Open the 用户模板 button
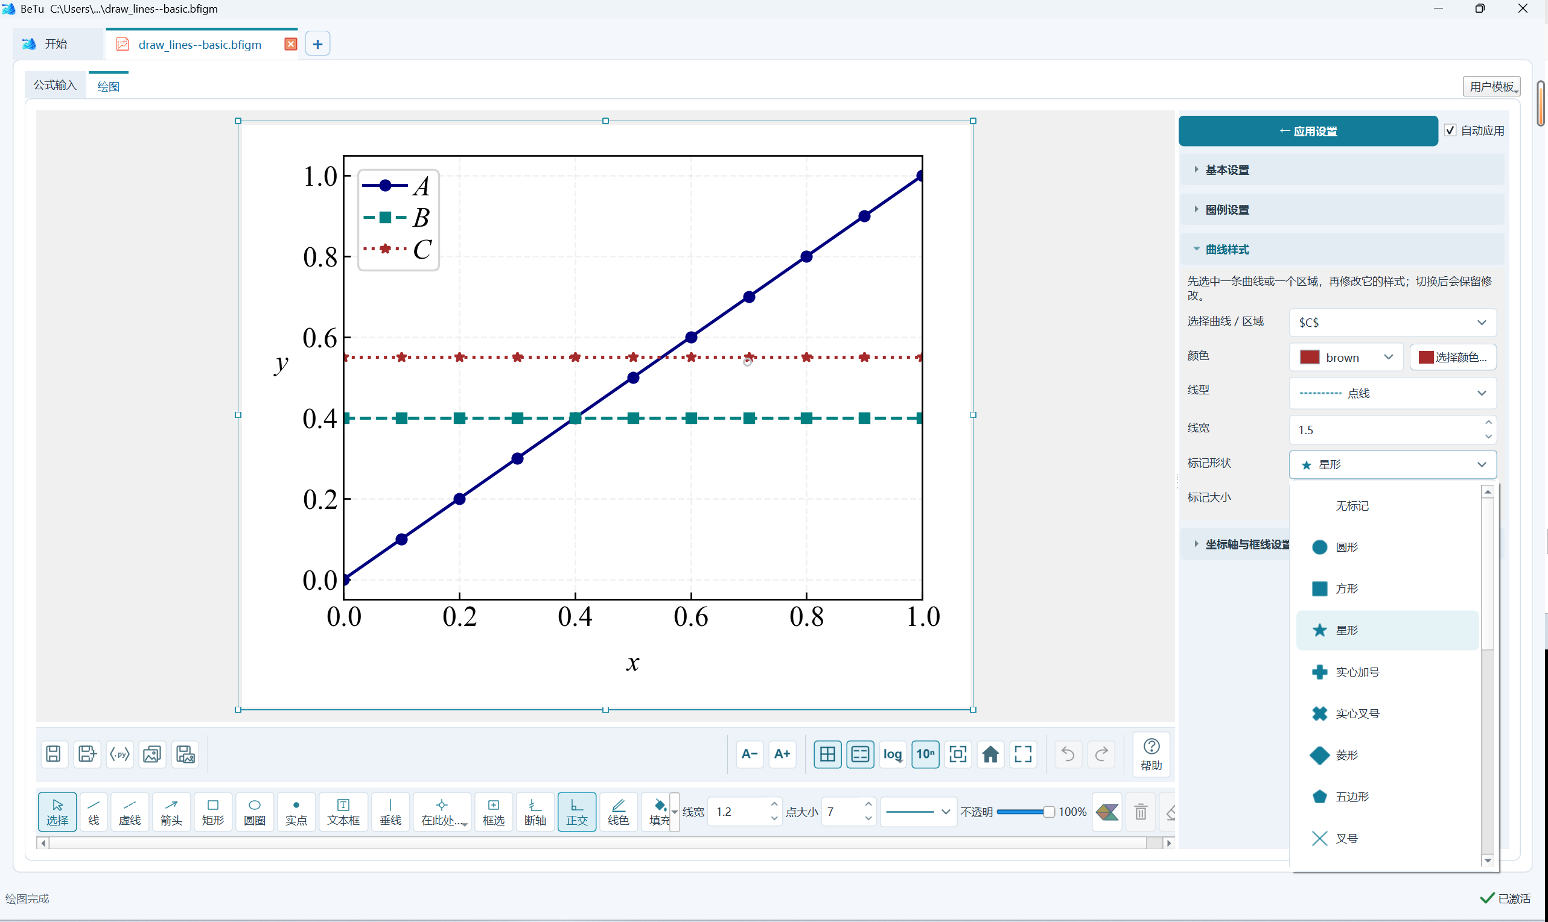The image size is (1548, 922). 1492,86
